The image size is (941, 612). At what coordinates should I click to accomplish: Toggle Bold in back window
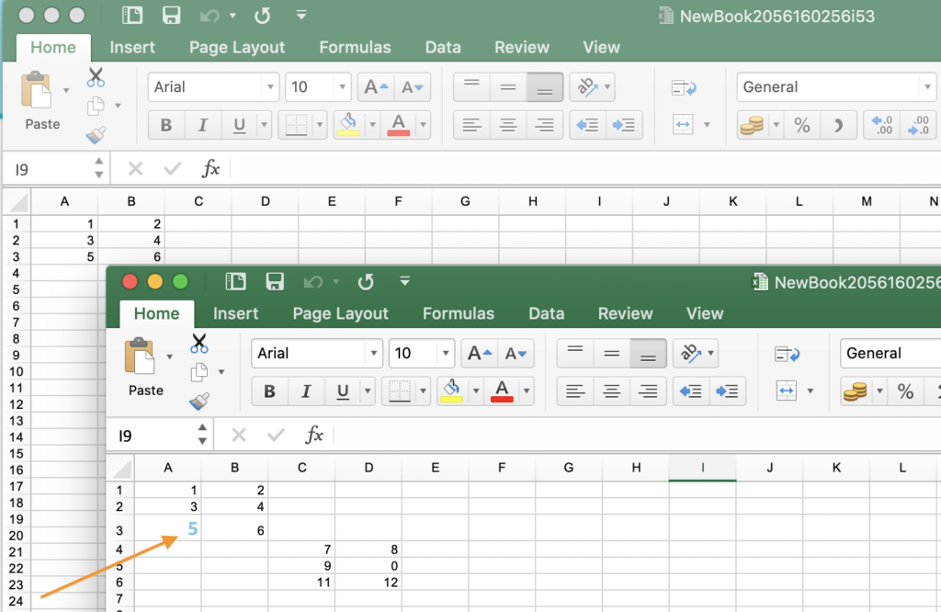pos(166,125)
